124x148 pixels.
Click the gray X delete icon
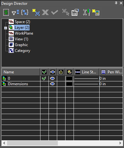45,12
